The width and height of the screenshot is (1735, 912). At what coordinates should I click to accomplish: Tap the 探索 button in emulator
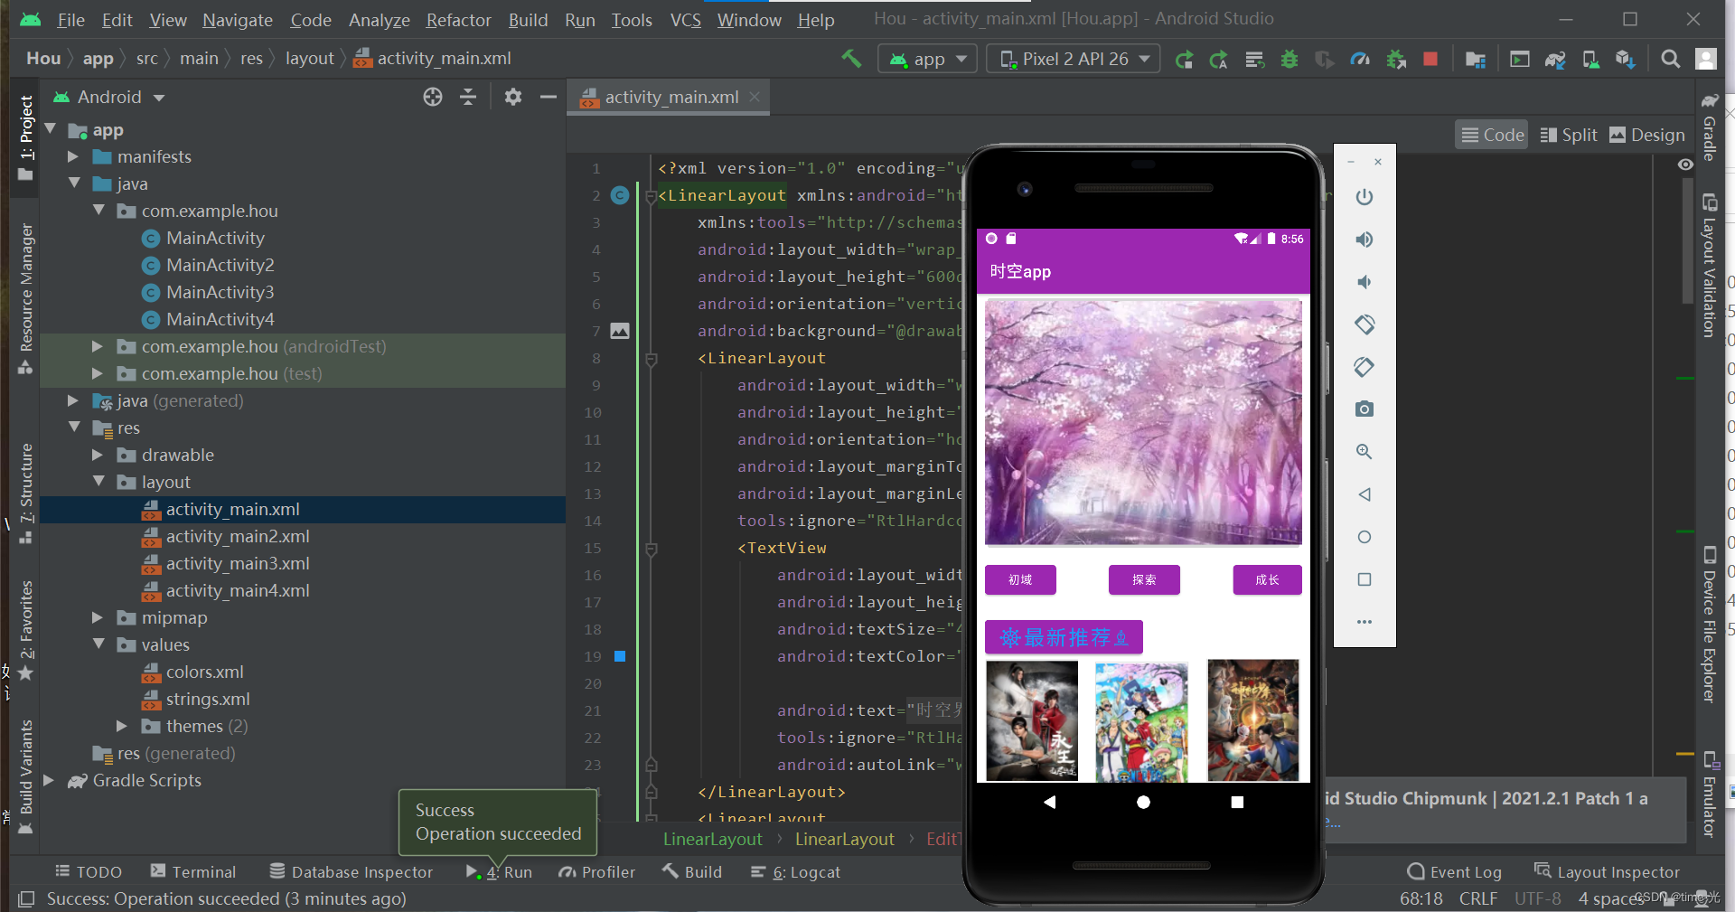click(1144, 579)
